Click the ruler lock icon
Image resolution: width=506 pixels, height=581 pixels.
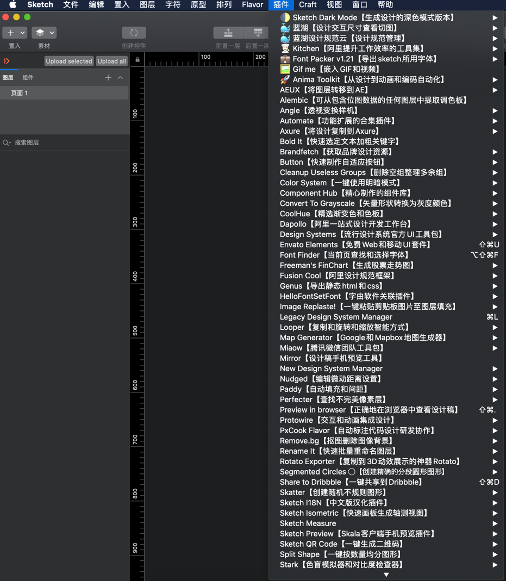tap(138, 59)
